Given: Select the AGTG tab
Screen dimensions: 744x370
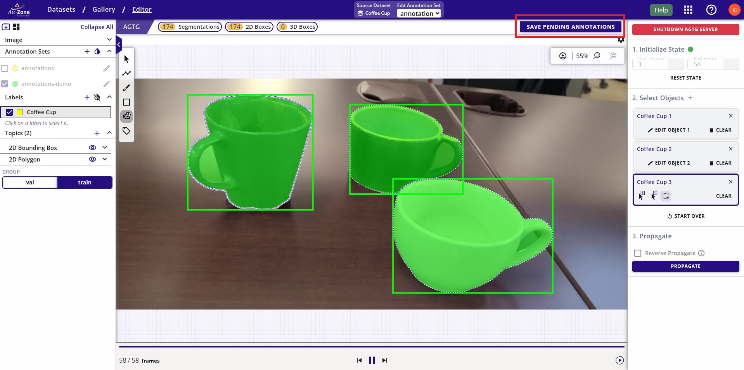Looking at the screenshot, I should pyautogui.click(x=131, y=27).
